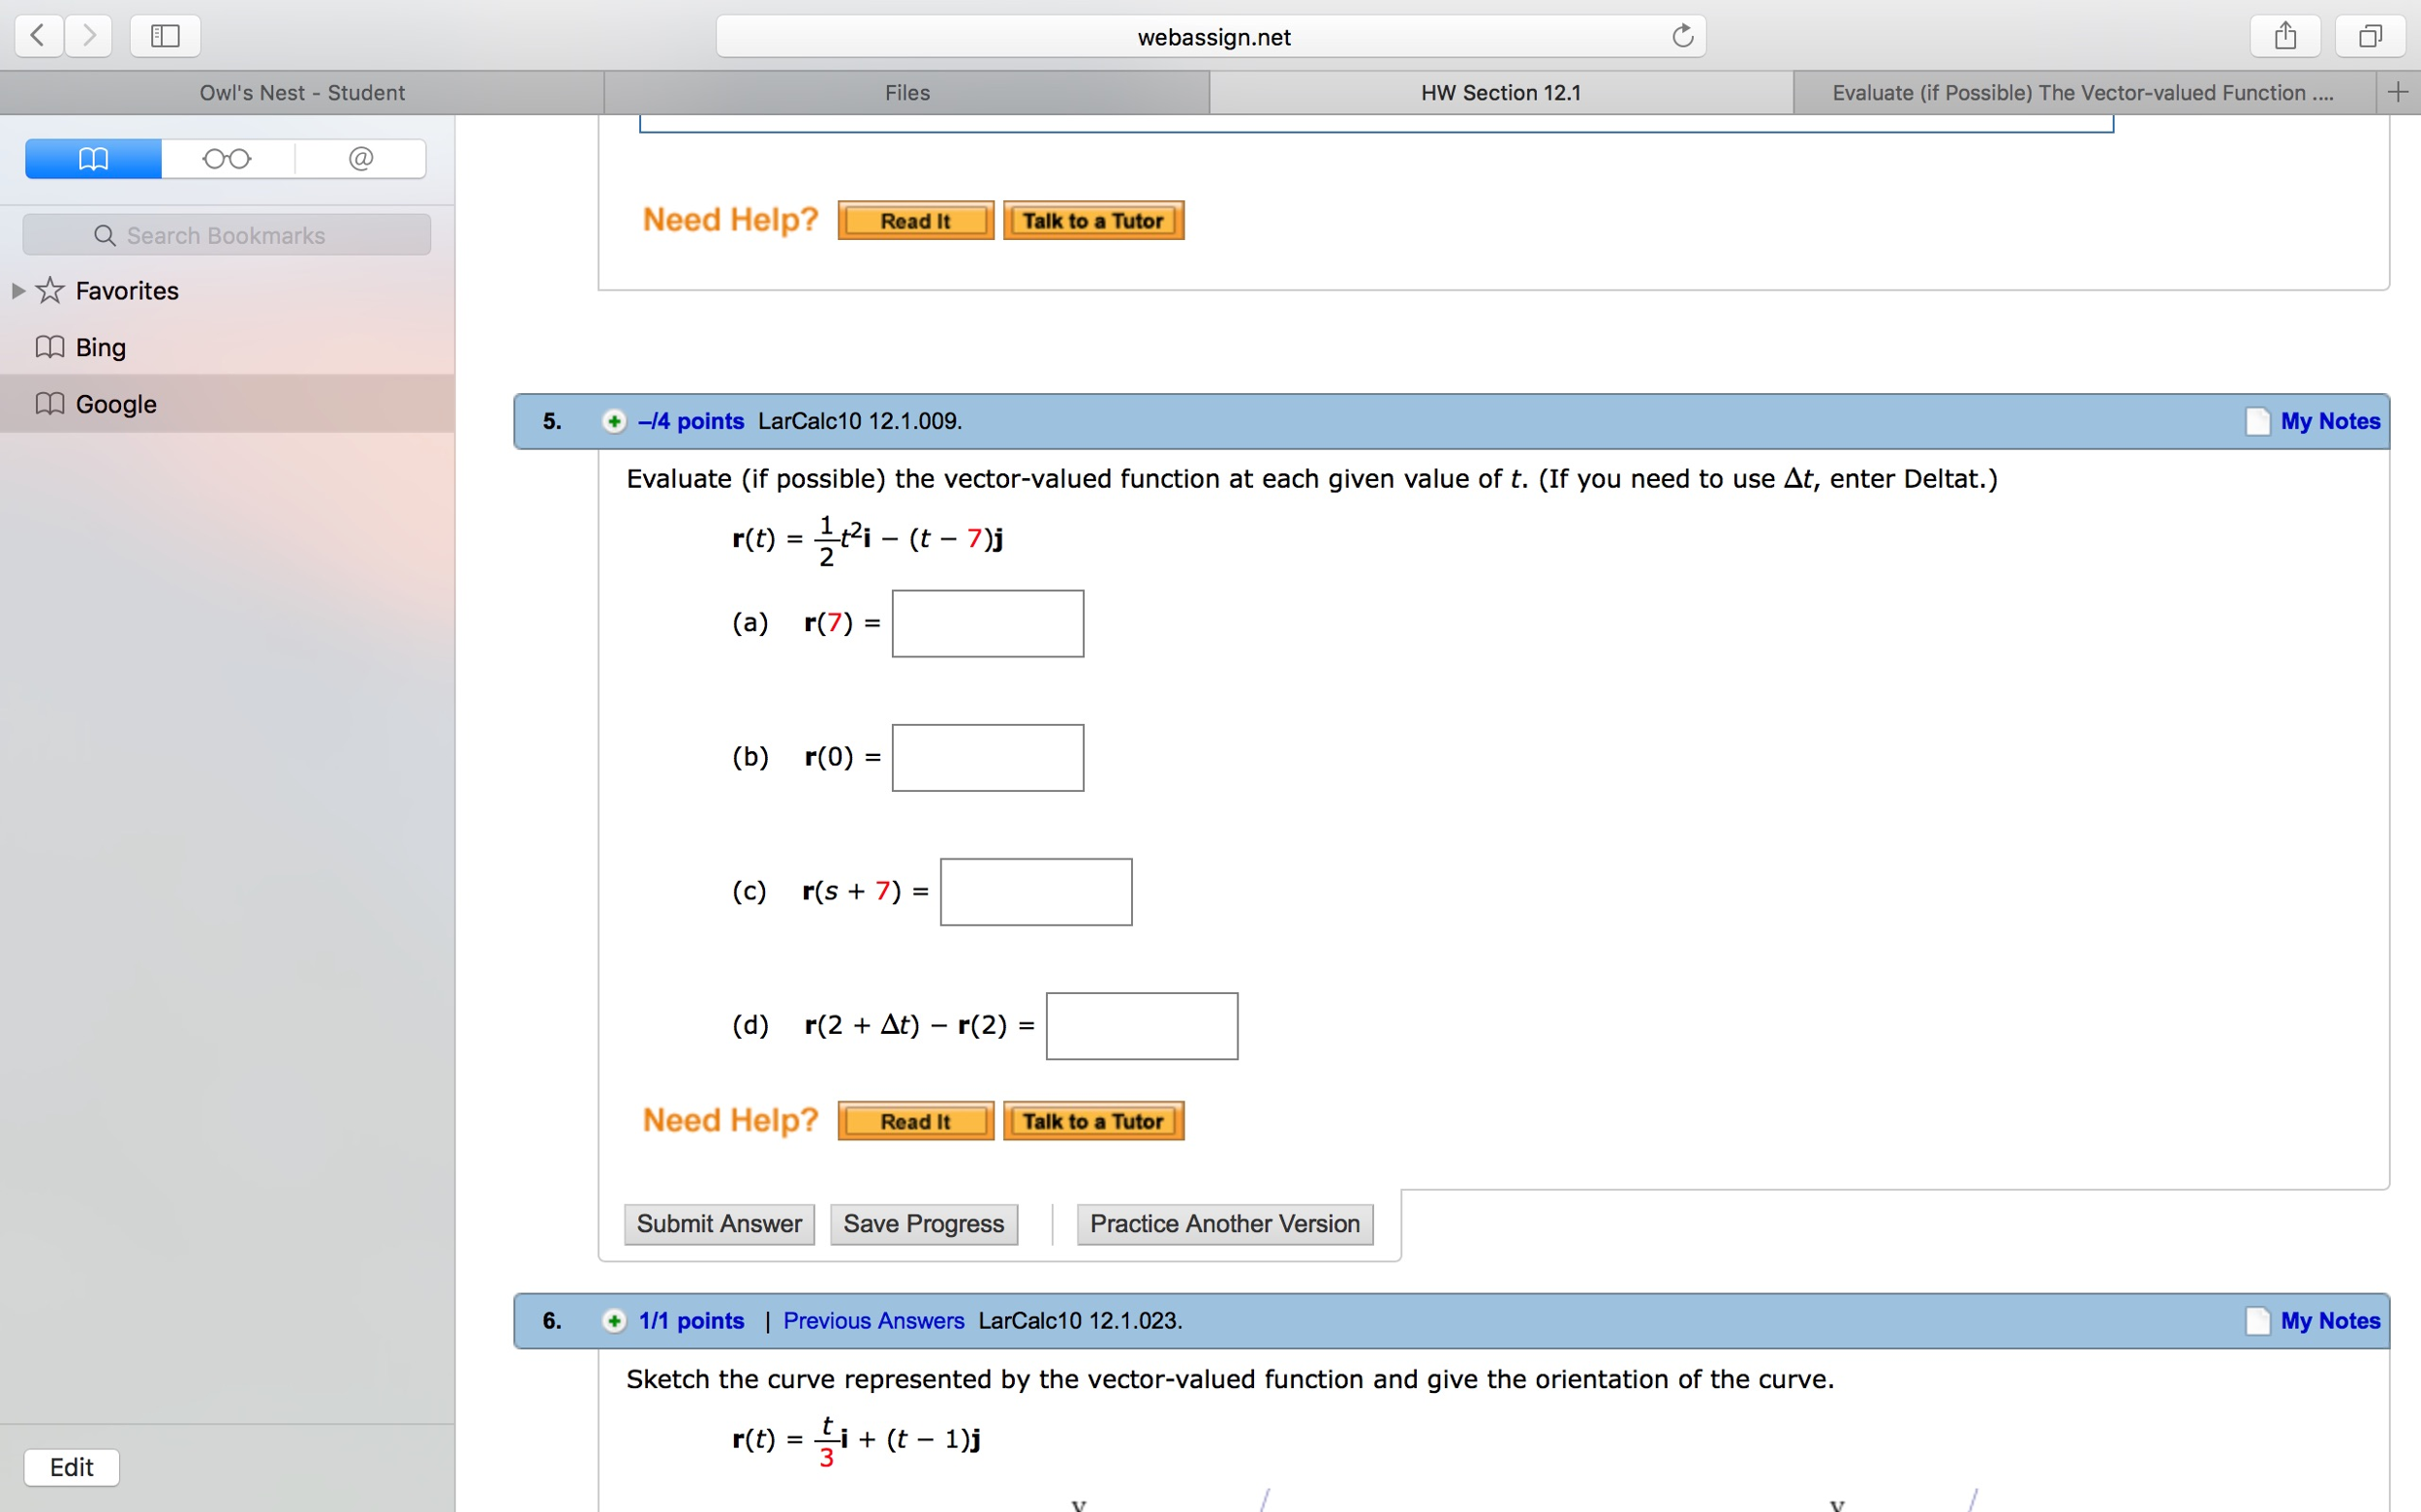Toggle the sidebar visibility button

(164, 35)
